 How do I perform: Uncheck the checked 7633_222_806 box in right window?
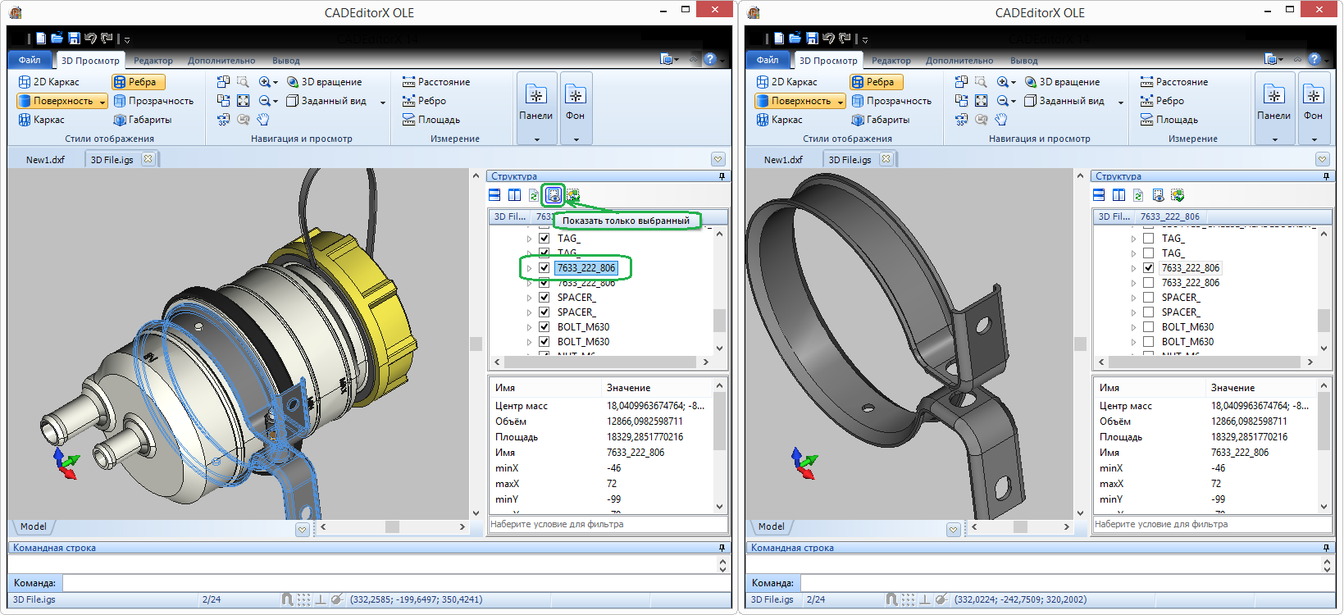coord(1148,268)
